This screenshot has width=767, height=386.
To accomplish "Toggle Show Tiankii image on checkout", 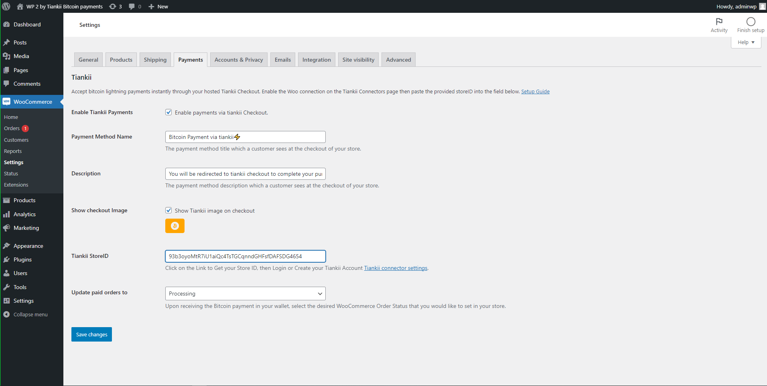I will point(168,210).
